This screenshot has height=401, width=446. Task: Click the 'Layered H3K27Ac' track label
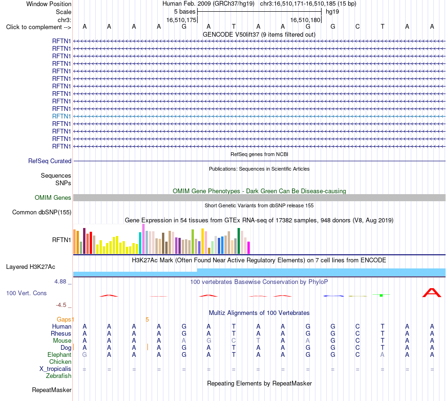31,267
